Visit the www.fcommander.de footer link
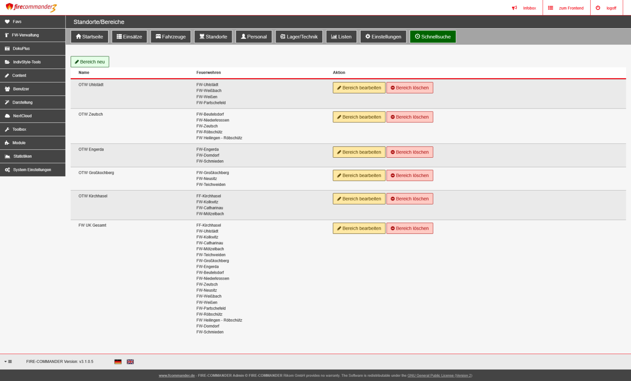Screen dimensions: 631x381 [x=177, y=376]
